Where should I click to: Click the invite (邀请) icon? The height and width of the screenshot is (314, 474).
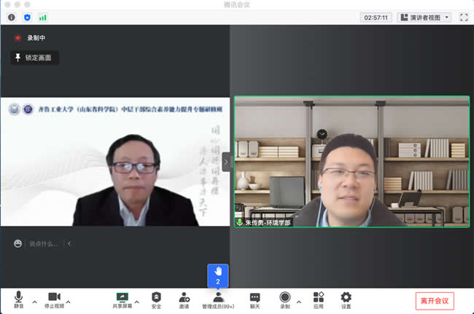tap(184, 299)
